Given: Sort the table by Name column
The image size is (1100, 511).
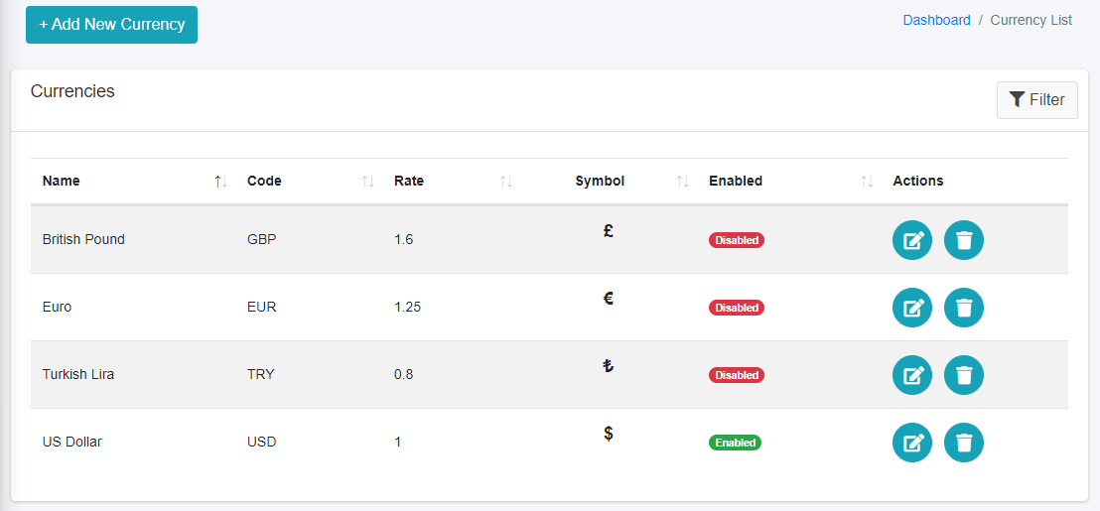Looking at the screenshot, I should [62, 181].
